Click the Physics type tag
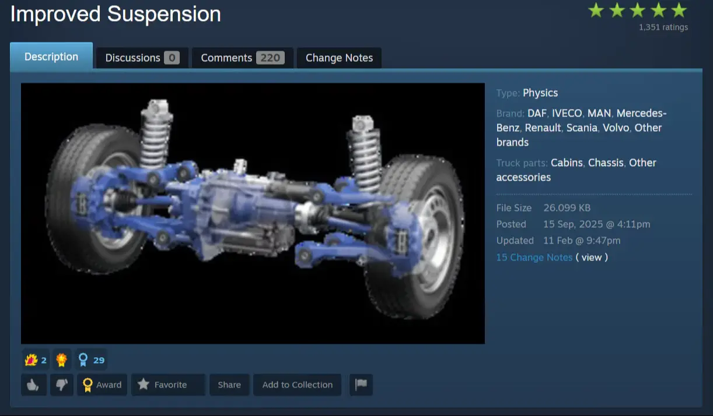This screenshot has height=416, width=713. (540, 93)
